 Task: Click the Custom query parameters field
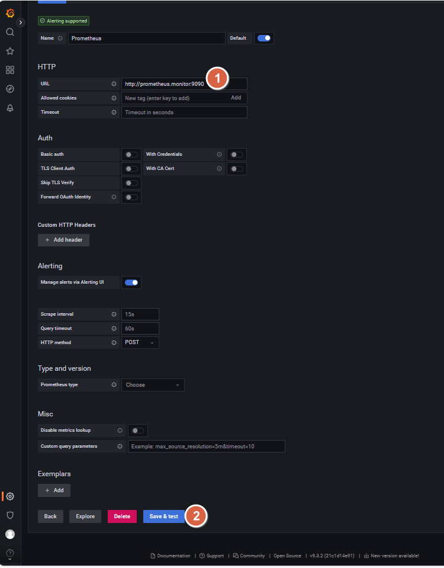[207, 447]
